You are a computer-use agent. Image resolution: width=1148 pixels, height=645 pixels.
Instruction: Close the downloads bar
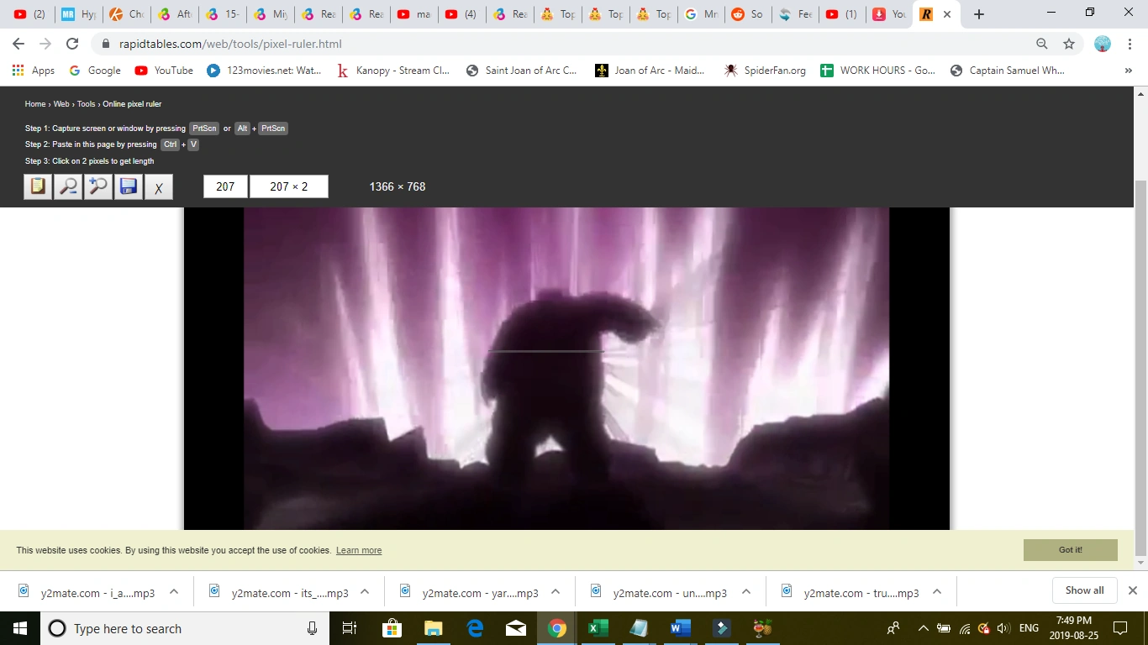(1132, 590)
